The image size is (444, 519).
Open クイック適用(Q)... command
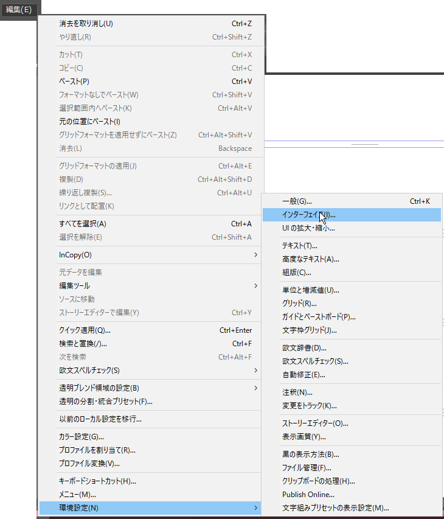152,330
